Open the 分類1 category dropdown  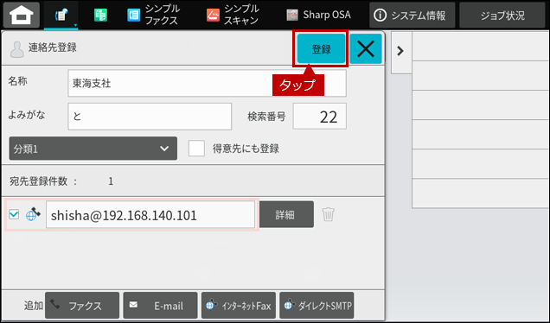point(93,149)
